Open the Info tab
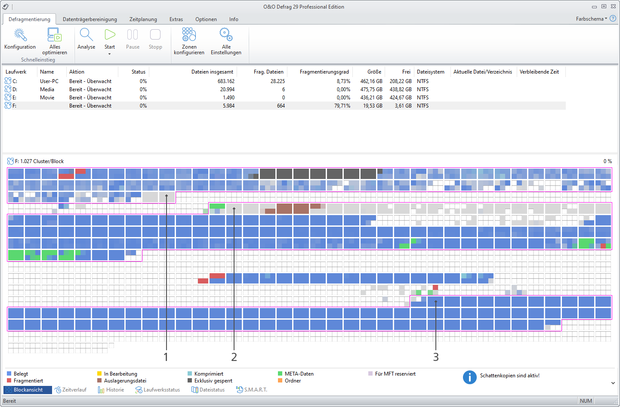 coord(234,19)
